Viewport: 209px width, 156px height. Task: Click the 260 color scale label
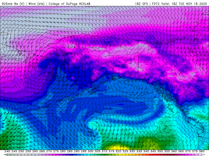coord(35,151)
